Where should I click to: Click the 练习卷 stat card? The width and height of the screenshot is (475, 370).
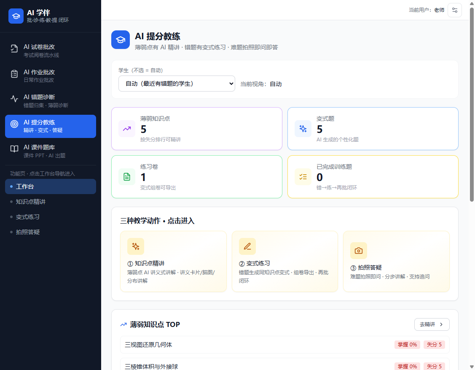(x=197, y=177)
